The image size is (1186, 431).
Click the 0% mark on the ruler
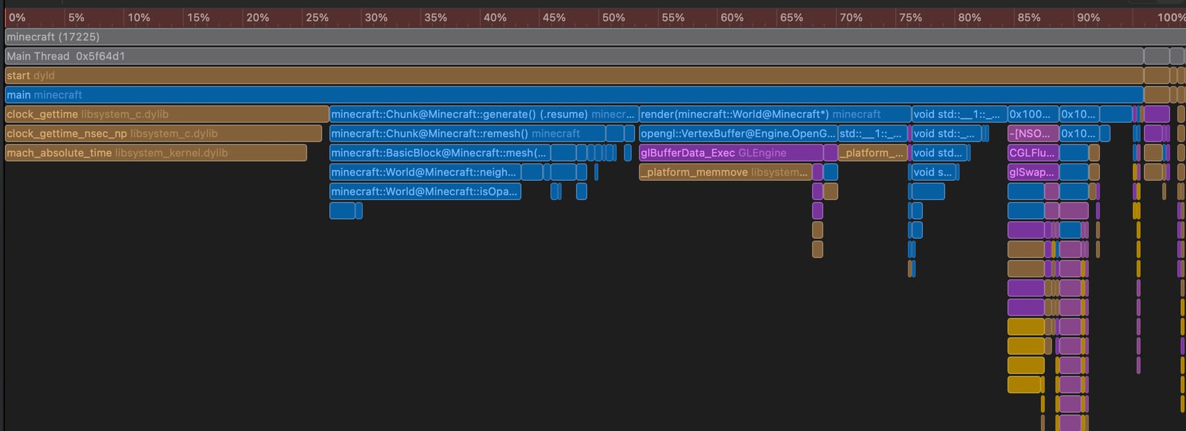click(17, 17)
